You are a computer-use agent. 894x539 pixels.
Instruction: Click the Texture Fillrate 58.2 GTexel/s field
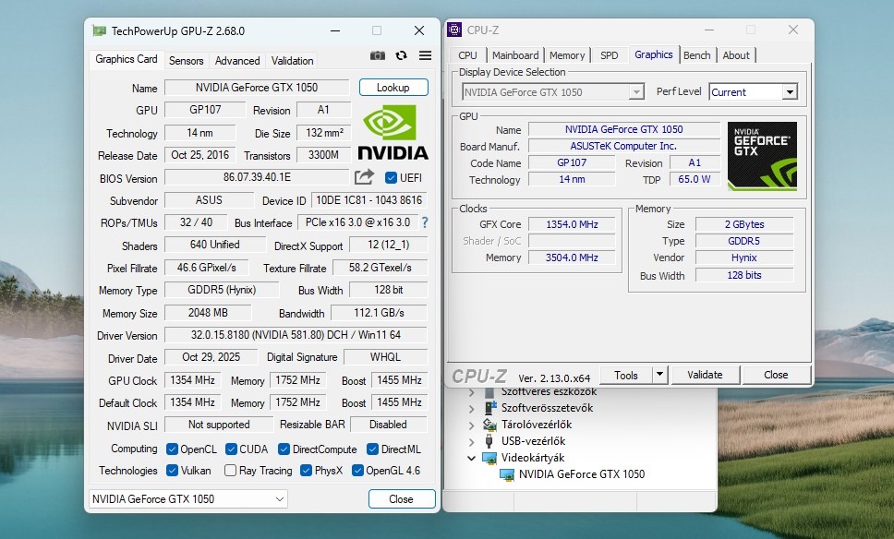[x=381, y=268]
